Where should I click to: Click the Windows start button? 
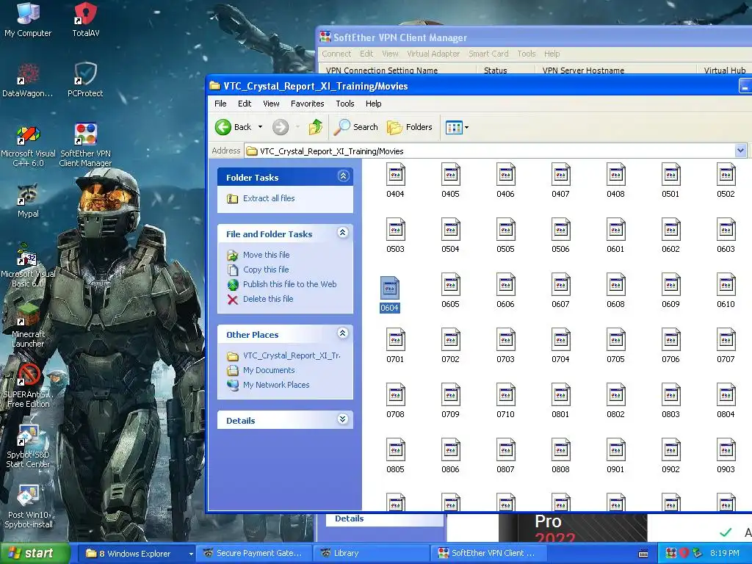tap(35, 554)
